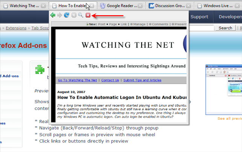This screenshot has width=242, height=152.
Task: Open the Google Reader tab
Action: [122, 6]
